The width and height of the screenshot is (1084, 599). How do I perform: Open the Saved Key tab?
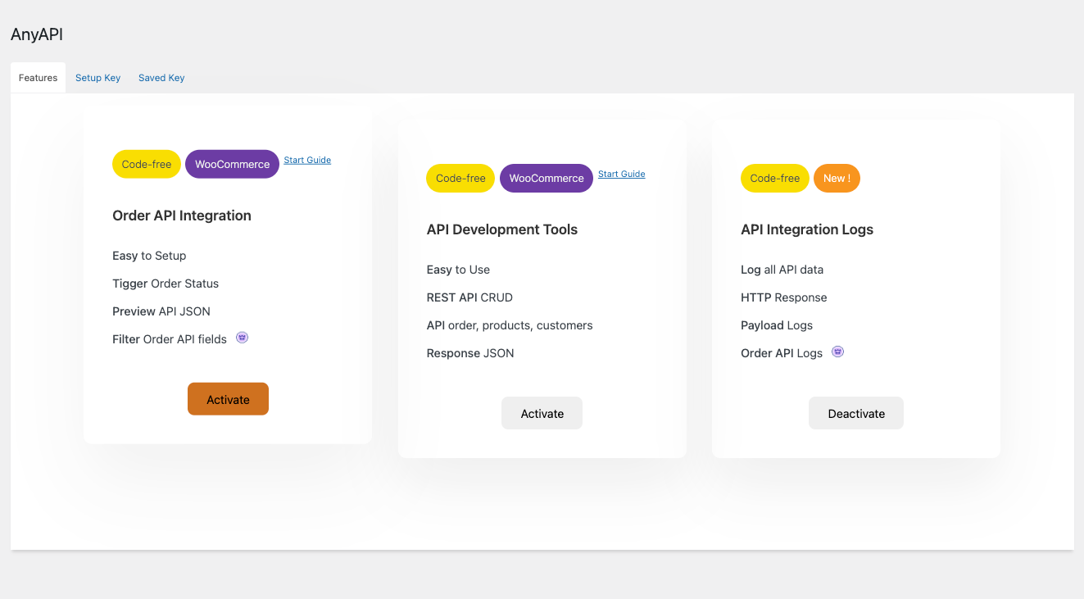click(161, 78)
